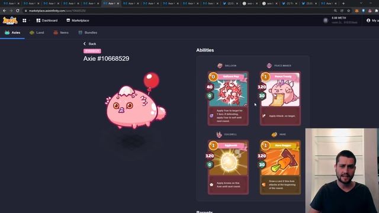Click the Axie #10668529 title

[x=107, y=59]
